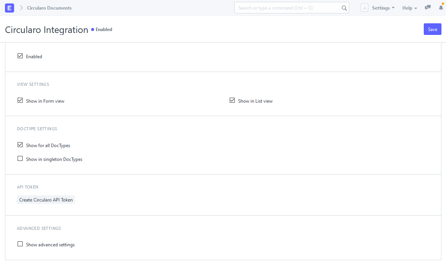
Task: Toggle Show in List view checkbox
Action: pyautogui.click(x=232, y=100)
